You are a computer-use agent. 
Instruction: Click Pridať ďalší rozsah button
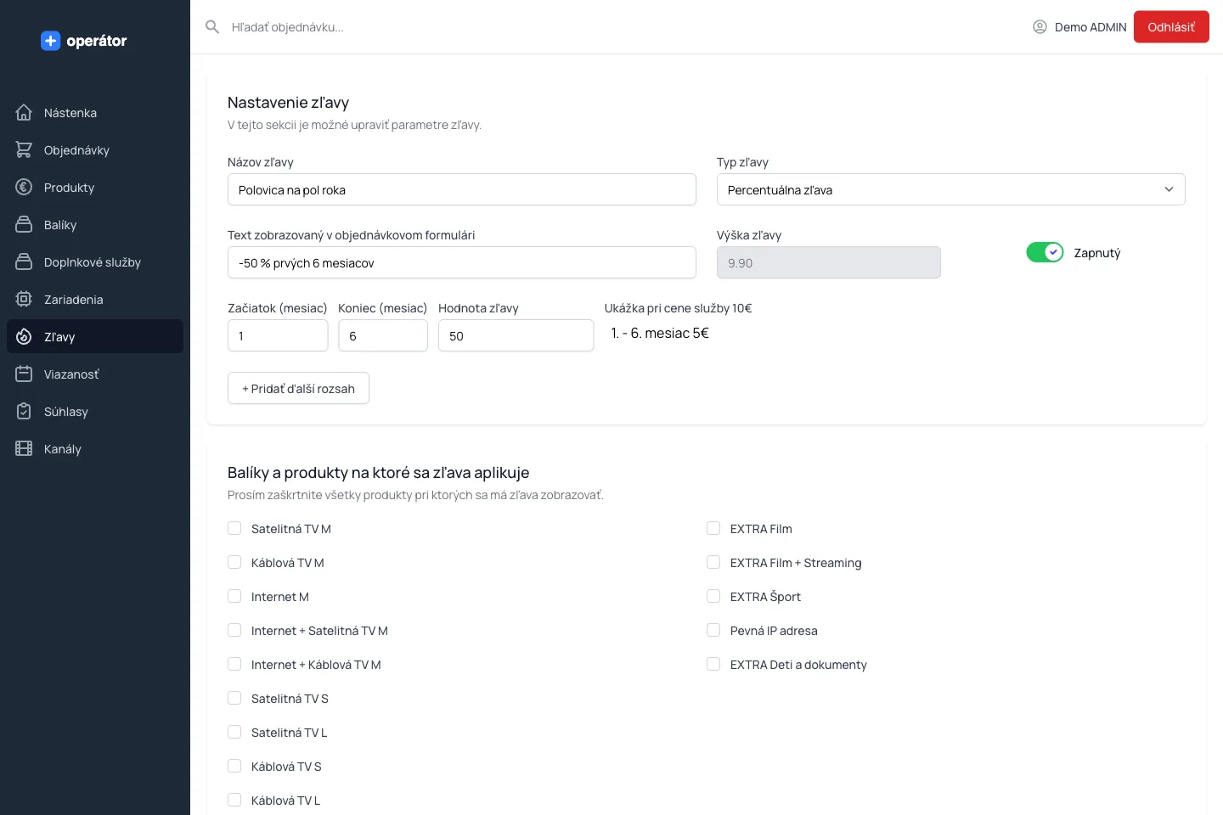[x=298, y=388]
